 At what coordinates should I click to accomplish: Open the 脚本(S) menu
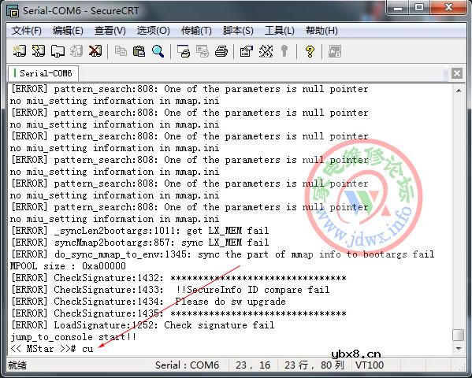[x=238, y=31]
